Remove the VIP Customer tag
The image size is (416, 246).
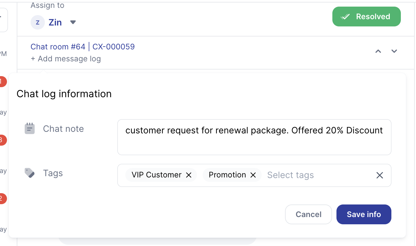click(189, 175)
